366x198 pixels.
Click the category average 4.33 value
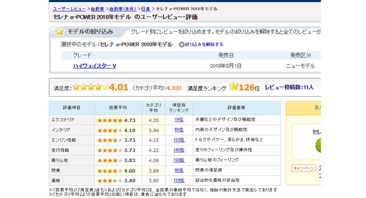[173, 88]
